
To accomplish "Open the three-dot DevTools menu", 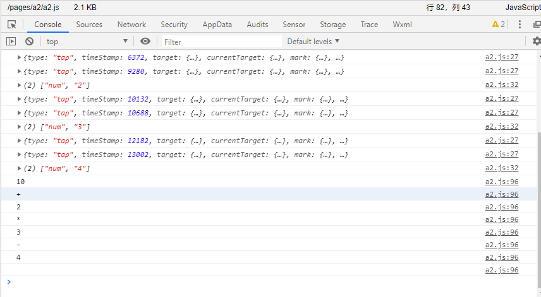I will pyautogui.click(x=520, y=25).
